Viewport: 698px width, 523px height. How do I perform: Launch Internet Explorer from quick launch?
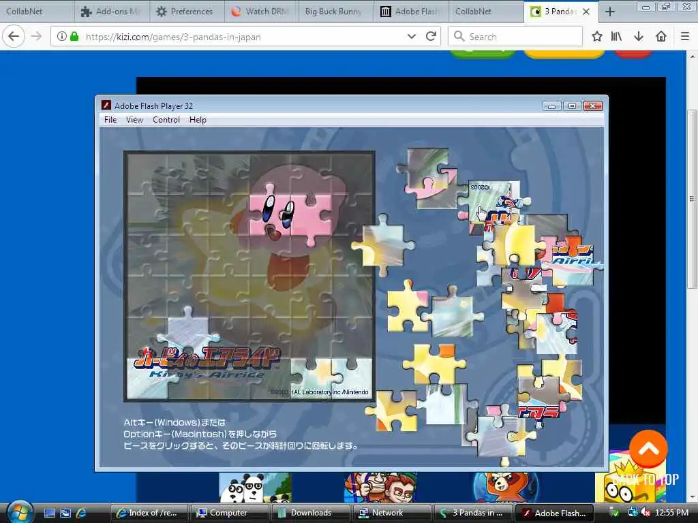click(x=81, y=513)
